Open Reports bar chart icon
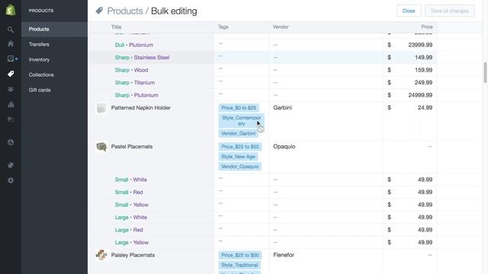This screenshot has width=488, height=274. click(11, 104)
